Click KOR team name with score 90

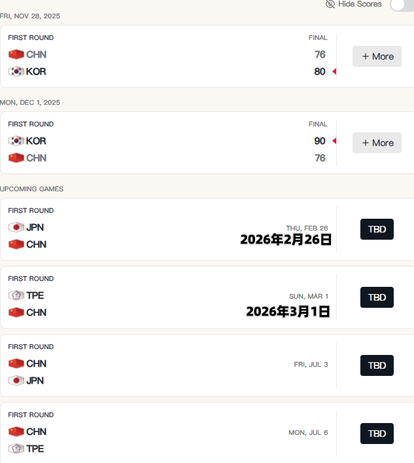click(36, 141)
